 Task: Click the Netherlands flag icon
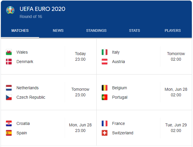click(x=9, y=88)
